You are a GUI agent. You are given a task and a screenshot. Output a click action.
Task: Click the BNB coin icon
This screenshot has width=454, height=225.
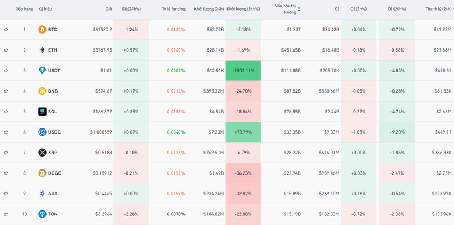coord(42,91)
